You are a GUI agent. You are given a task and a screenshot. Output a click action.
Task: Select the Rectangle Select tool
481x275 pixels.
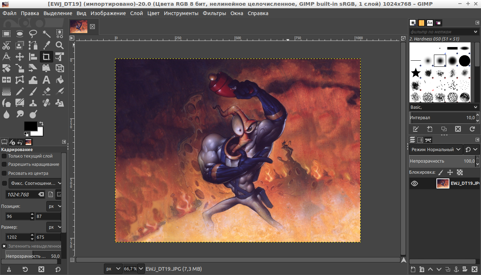tap(6, 34)
